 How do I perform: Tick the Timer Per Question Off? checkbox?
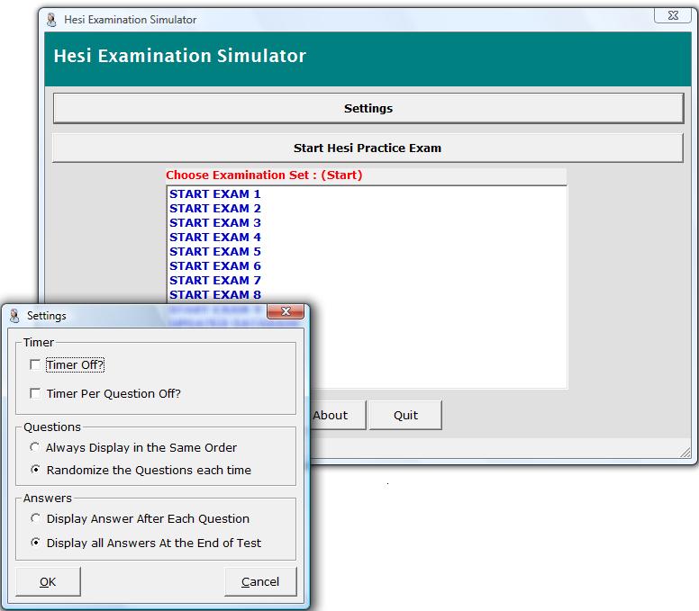35,393
